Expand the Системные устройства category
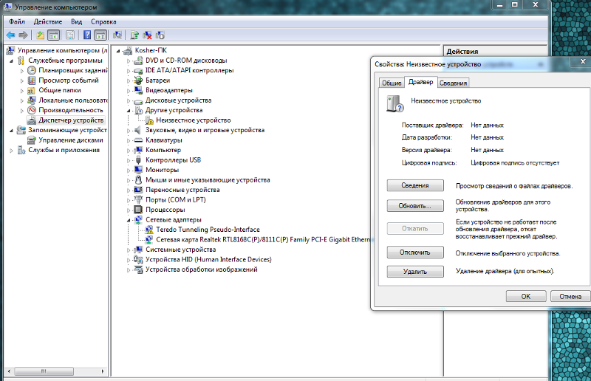The image size is (591, 381). click(129, 250)
